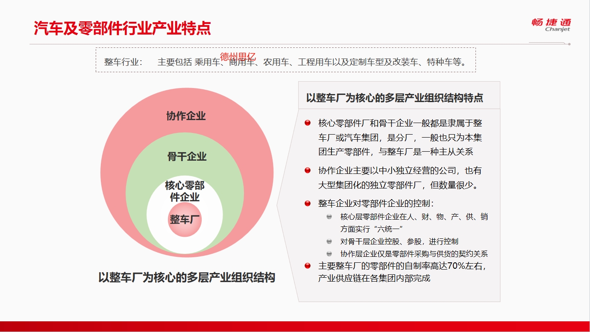
Task: Select the text 方面实行“六统一”
Action: click(372, 229)
